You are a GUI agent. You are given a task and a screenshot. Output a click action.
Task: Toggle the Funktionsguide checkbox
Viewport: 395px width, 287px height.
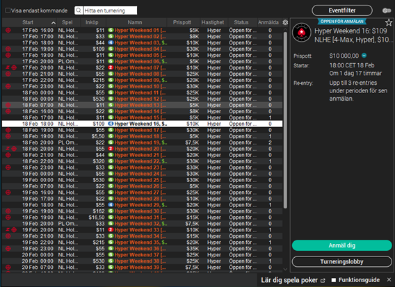[x=334, y=280]
